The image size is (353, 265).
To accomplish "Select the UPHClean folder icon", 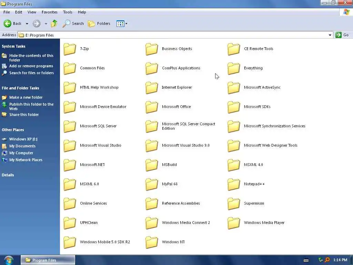I will click(70, 223).
